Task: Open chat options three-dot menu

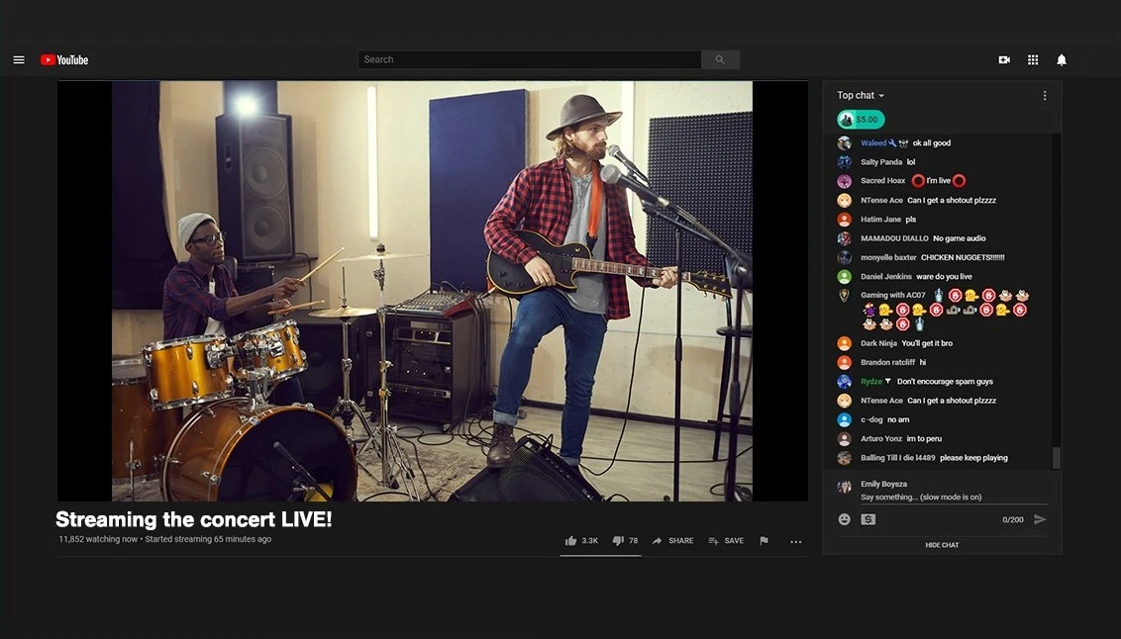Action: [x=1045, y=96]
